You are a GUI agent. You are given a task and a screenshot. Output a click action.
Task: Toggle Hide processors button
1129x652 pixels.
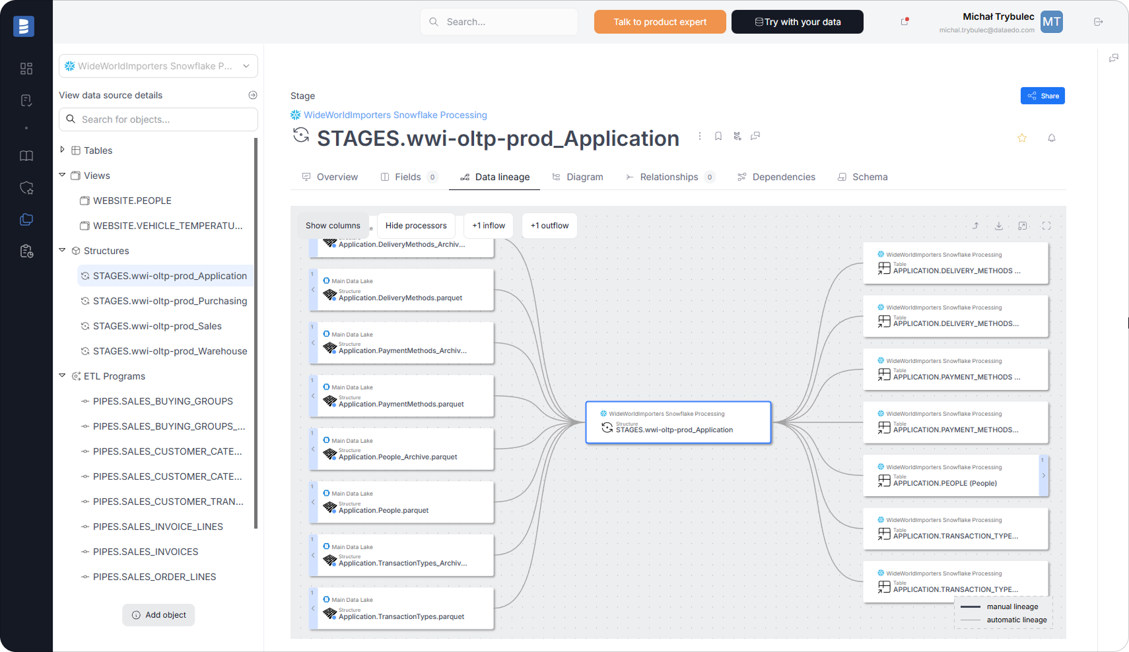(x=416, y=226)
